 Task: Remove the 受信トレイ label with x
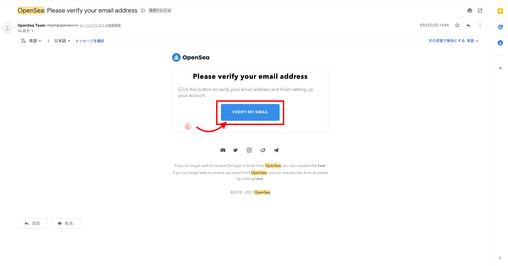tap(169, 11)
